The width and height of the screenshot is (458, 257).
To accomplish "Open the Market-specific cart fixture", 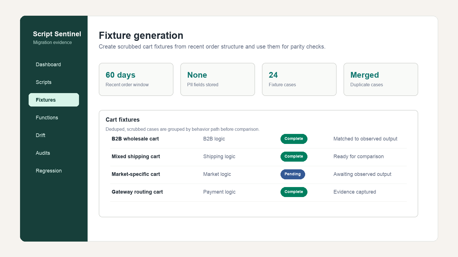I will click(x=258, y=174).
